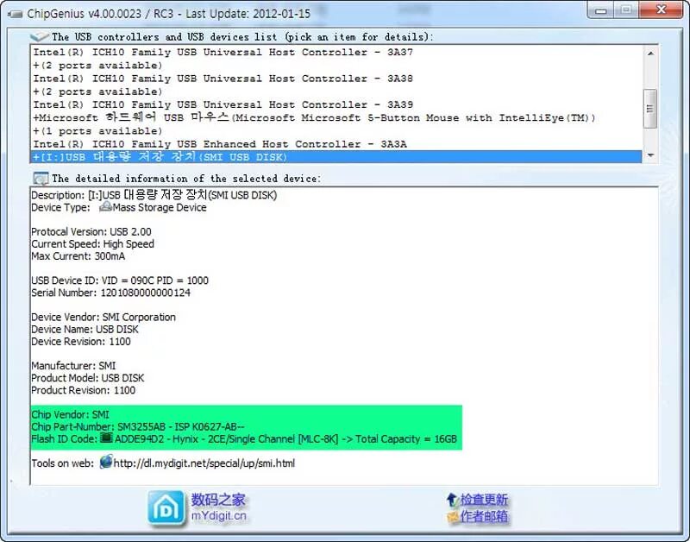Click the 'Product Model: USB DISK' line
The height and width of the screenshot is (542, 690).
[88, 378]
